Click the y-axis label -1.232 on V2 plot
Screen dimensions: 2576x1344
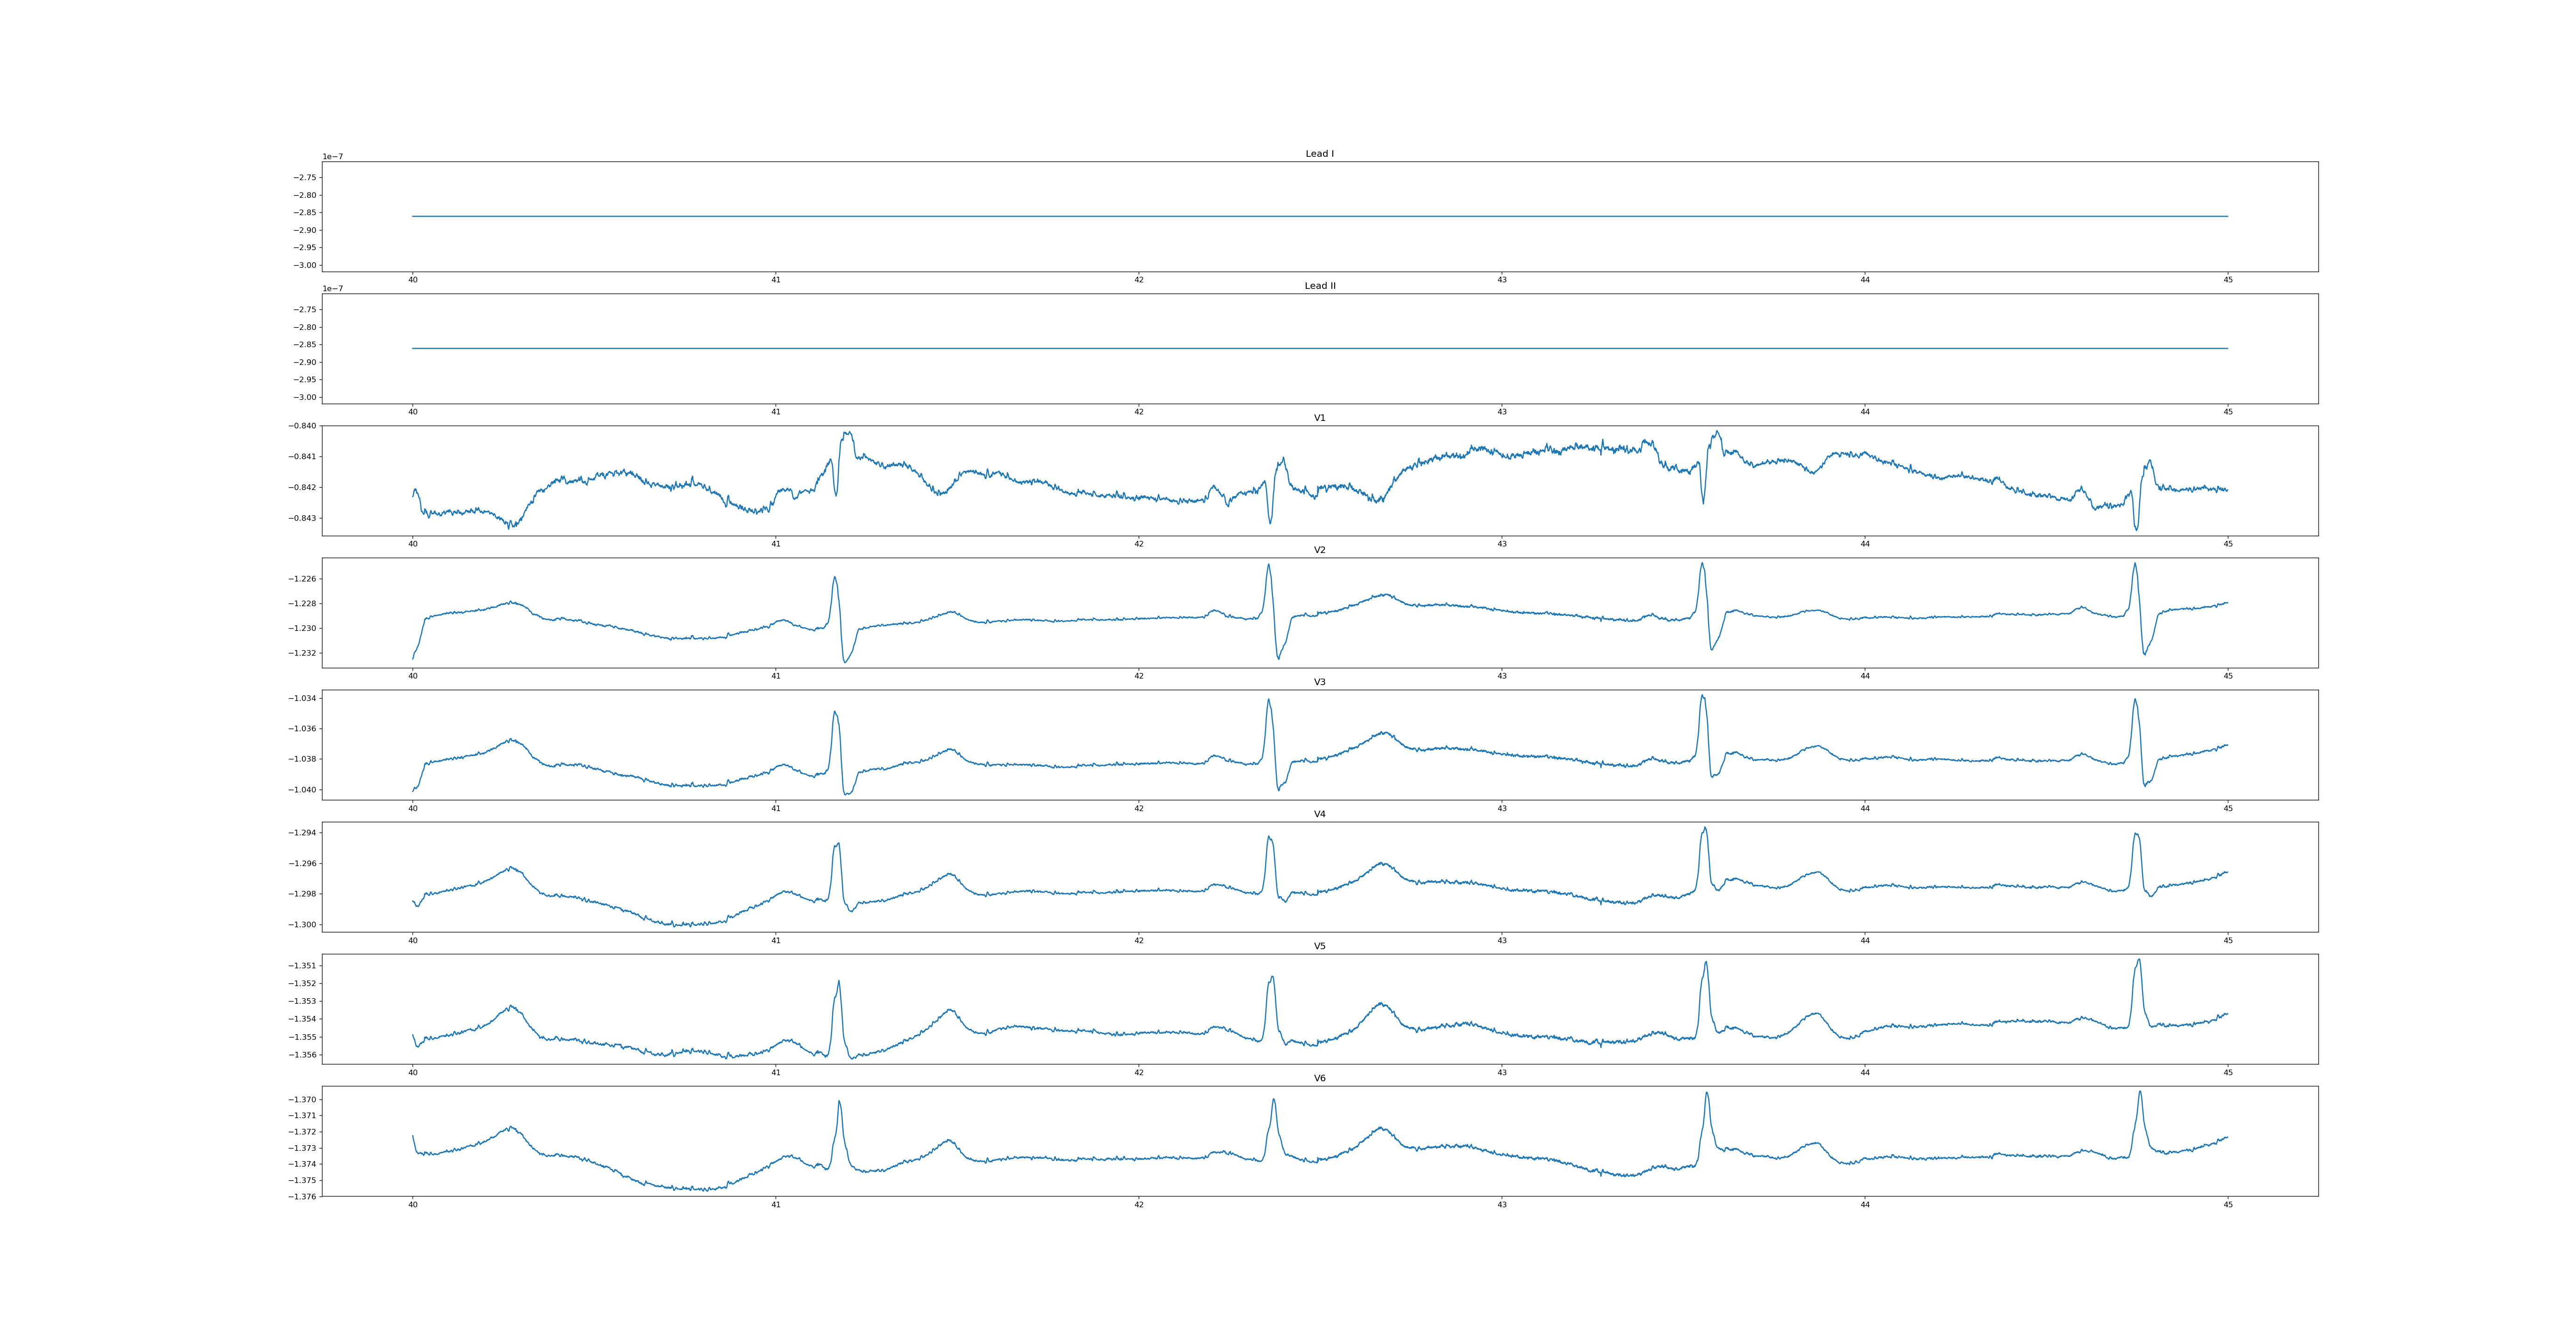pyautogui.click(x=302, y=653)
